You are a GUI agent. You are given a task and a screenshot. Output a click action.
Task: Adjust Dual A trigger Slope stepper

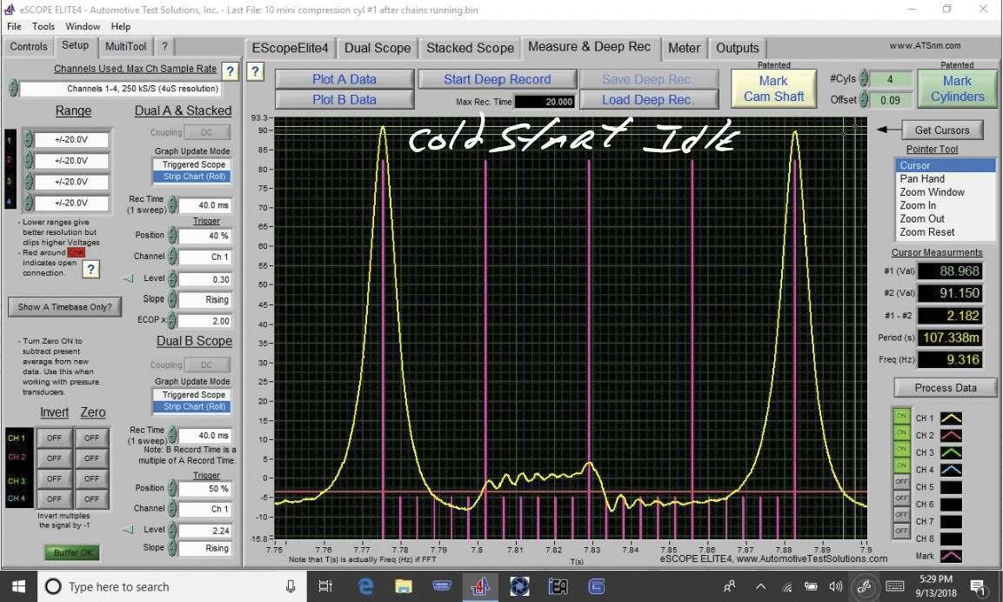[x=172, y=299]
